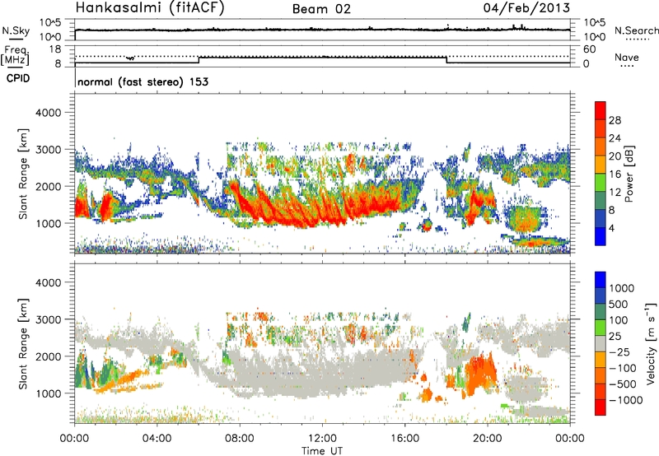Pick the −100 to −500 orange velocity swatch
Image resolution: width=659 pixels, height=456 pixels.
601,375
